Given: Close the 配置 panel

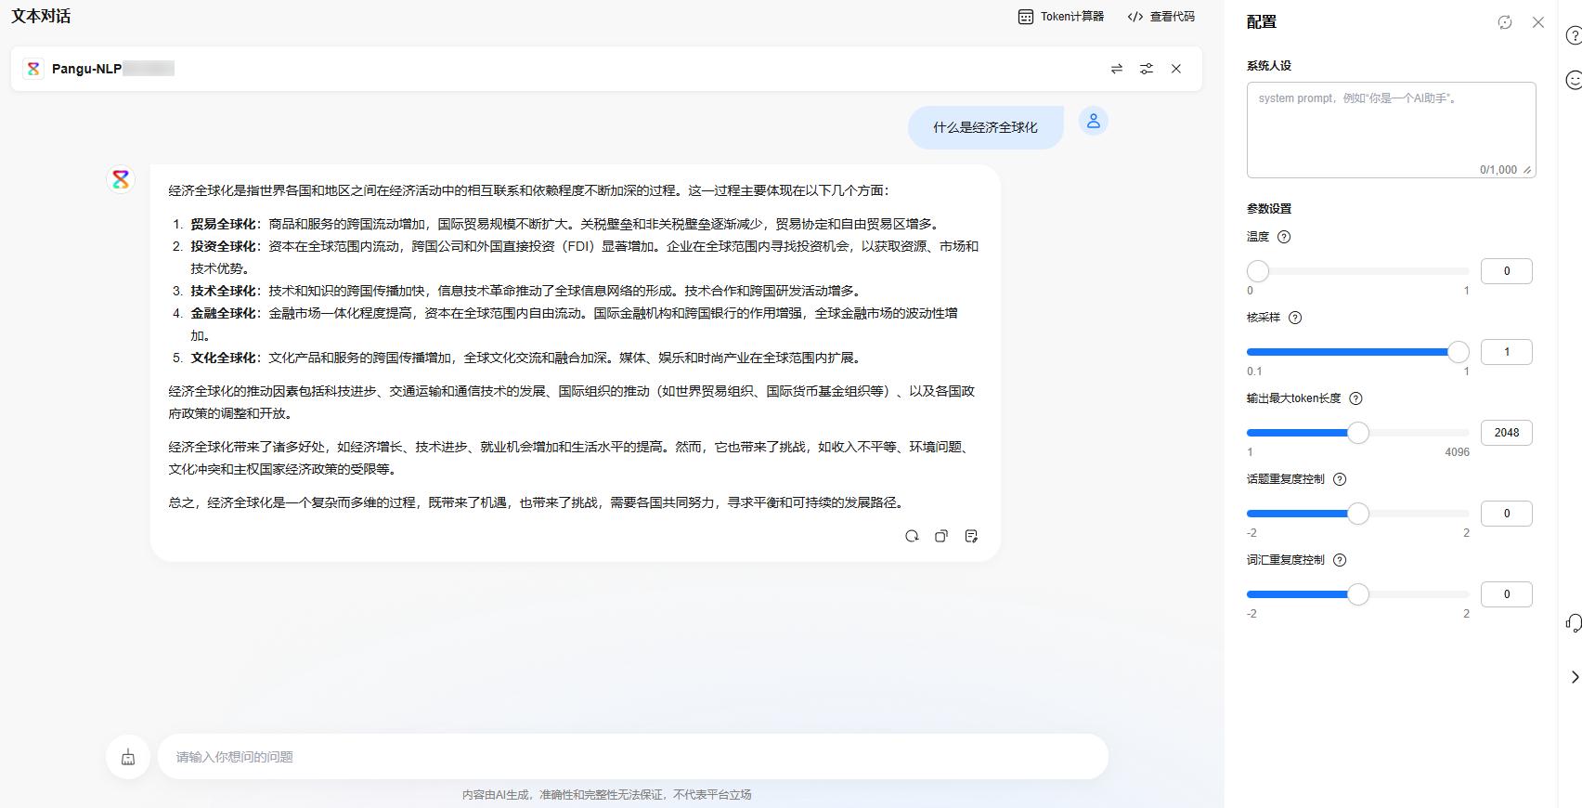Looking at the screenshot, I should coord(1538,22).
